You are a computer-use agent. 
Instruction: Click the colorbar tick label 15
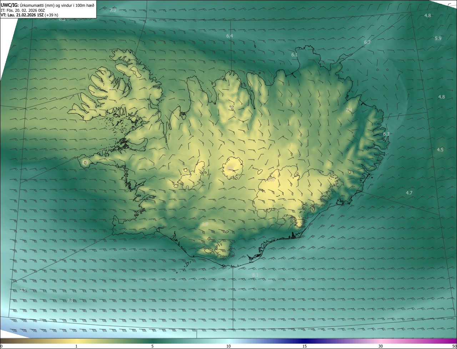click(x=305, y=346)
